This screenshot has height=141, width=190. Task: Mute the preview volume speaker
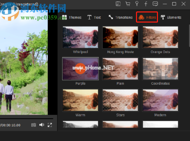coord(42,125)
